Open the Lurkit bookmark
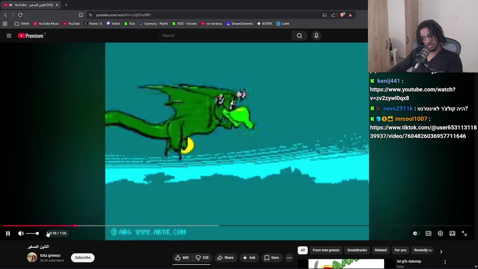This screenshot has height=269, width=478. point(283,24)
